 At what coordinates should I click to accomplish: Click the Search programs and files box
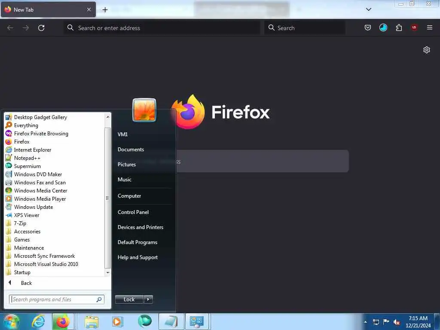(x=57, y=299)
